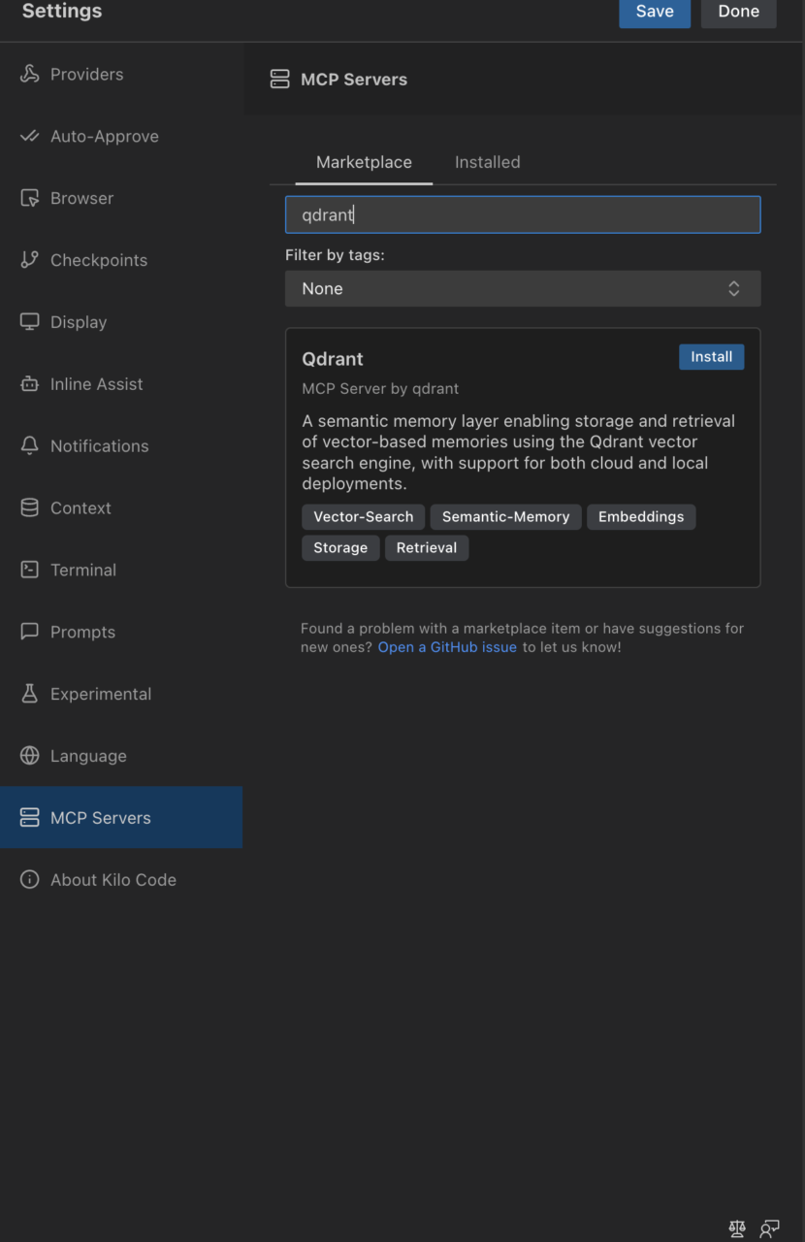Select the Experimental flask icon

[30, 694]
